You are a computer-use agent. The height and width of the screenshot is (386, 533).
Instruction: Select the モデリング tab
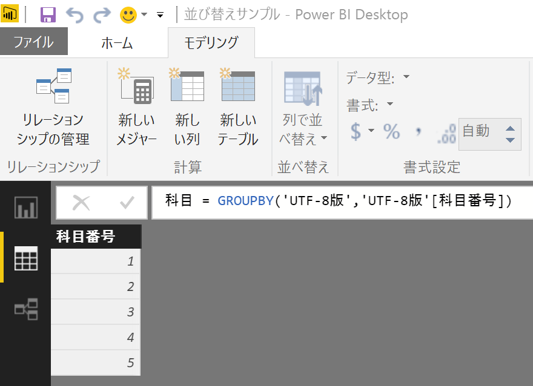pos(211,43)
